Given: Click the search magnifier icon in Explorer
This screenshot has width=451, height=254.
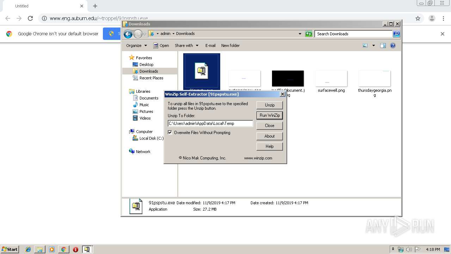Looking at the screenshot, I should pyautogui.click(x=396, y=34).
